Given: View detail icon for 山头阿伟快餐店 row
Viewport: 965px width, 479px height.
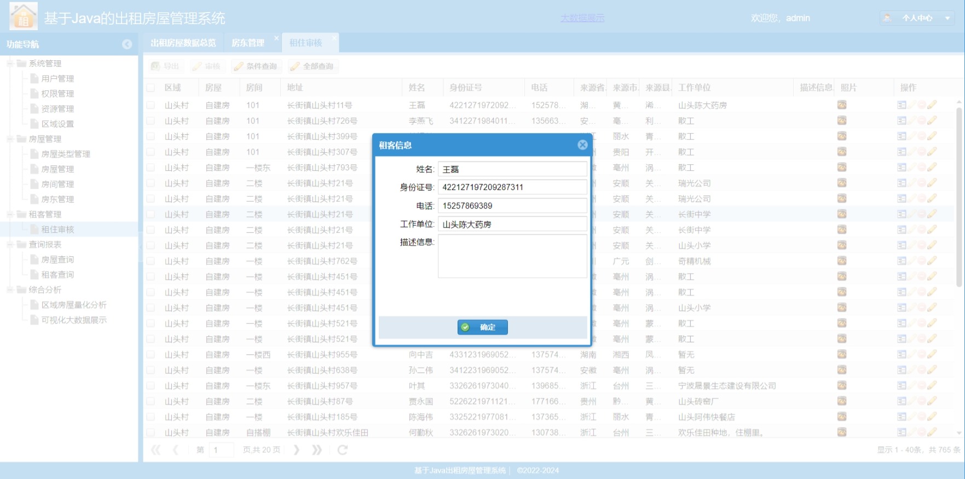Looking at the screenshot, I should coord(902,417).
